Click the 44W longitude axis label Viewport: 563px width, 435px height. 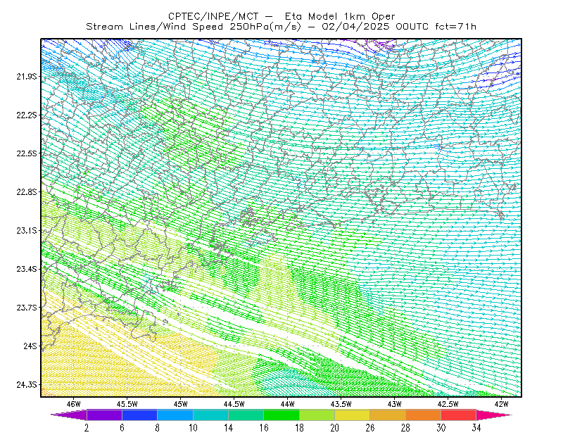(x=288, y=404)
